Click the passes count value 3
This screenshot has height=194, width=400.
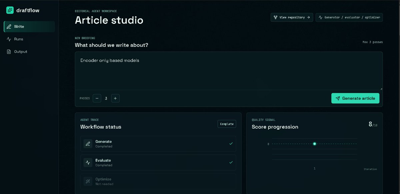[106, 98]
